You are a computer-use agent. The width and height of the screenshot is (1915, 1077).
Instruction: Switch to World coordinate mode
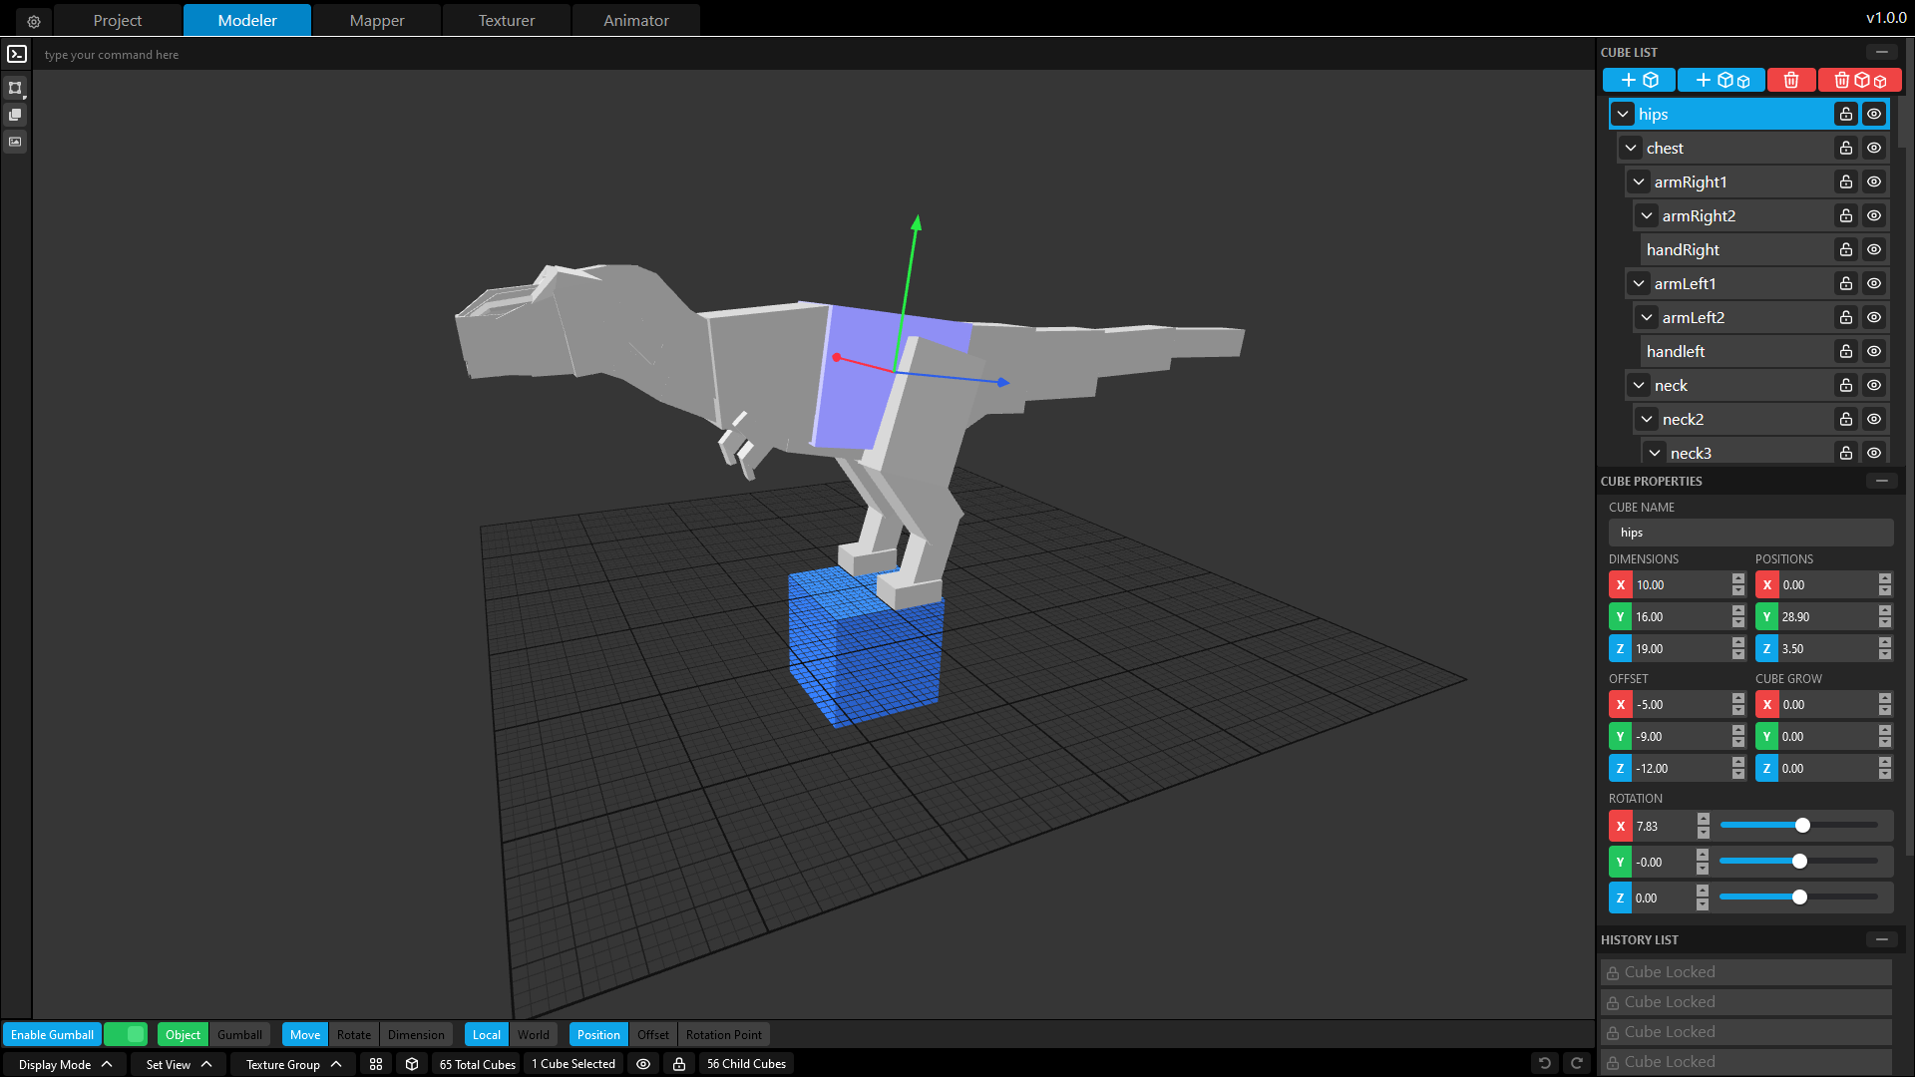coord(534,1034)
